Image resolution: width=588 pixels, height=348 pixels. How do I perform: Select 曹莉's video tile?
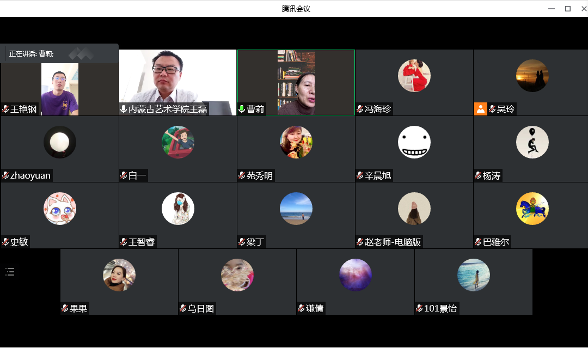tap(296, 82)
